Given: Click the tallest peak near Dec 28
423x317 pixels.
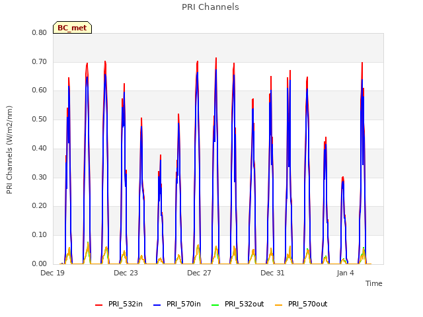Looking at the screenshot, I should pos(216,58).
